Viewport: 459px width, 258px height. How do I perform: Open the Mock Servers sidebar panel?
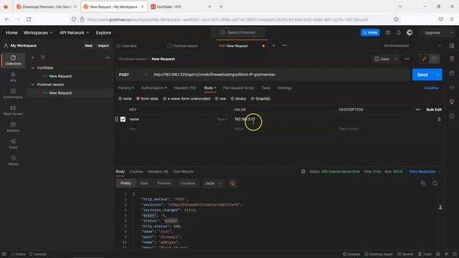[13, 110]
